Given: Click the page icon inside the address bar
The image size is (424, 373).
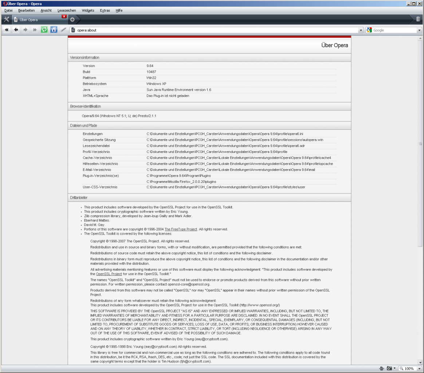Looking at the screenshot, I should pyautogui.click(x=73, y=30).
